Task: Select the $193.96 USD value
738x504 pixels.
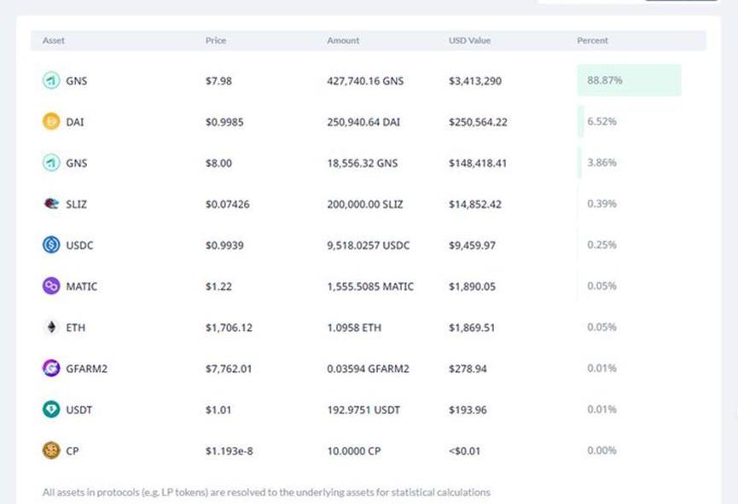Action: (x=468, y=410)
